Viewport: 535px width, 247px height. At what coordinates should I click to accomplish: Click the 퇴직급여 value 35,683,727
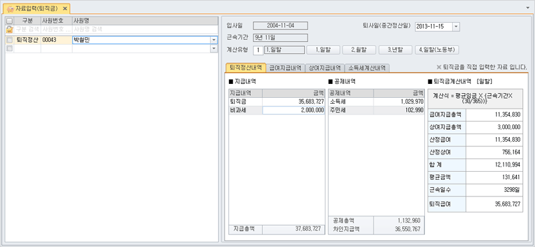pyautogui.click(x=494, y=204)
